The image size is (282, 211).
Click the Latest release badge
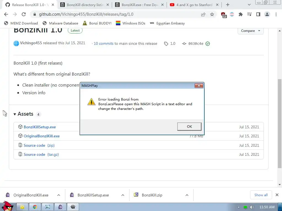tap(75, 30)
